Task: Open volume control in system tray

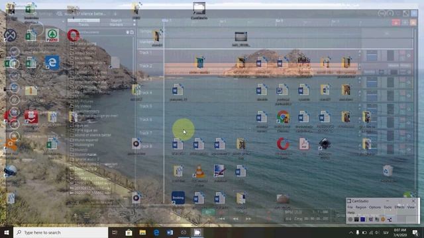Action: point(377,232)
